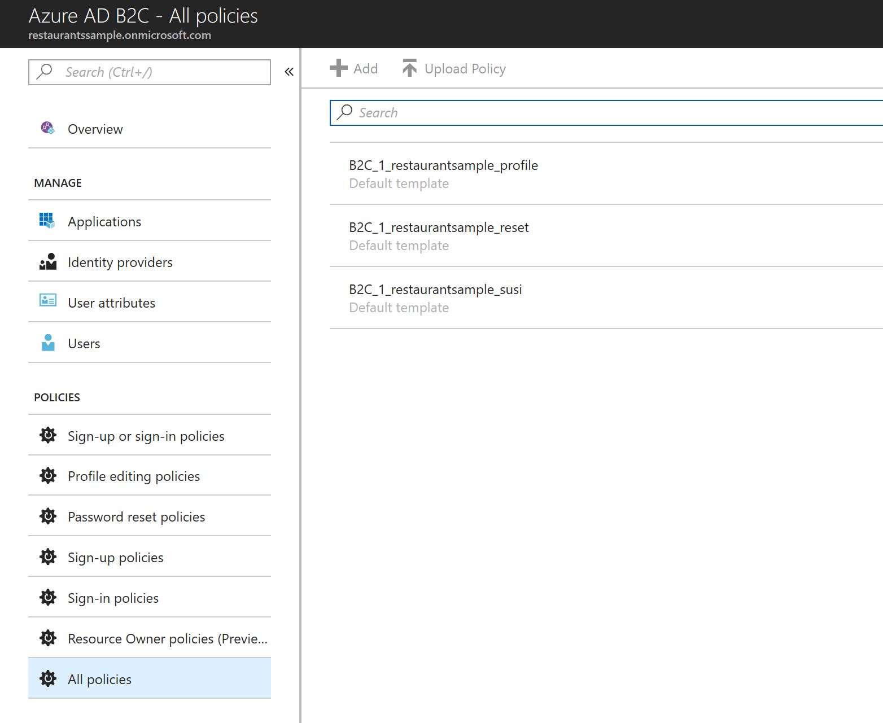Select the All policies menu item
The image size is (883, 723).
point(150,678)
